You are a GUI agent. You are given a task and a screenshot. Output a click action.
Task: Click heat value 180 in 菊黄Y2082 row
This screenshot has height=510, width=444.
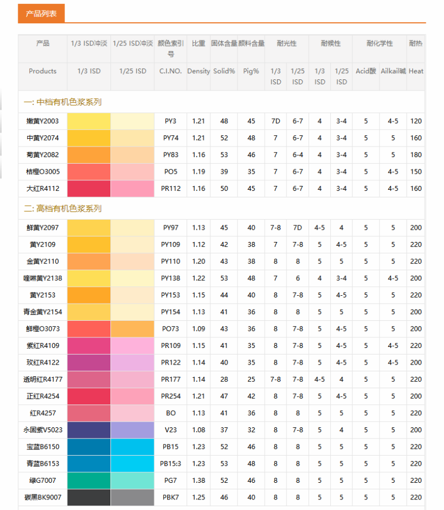click(x=416, y=155)
